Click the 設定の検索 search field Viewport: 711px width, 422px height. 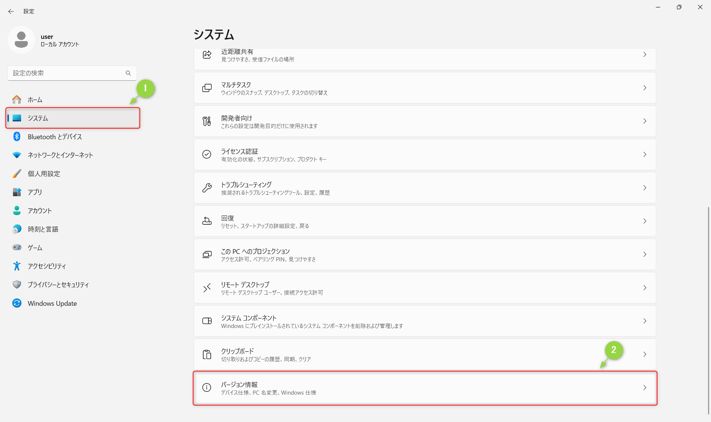point(67,73)
